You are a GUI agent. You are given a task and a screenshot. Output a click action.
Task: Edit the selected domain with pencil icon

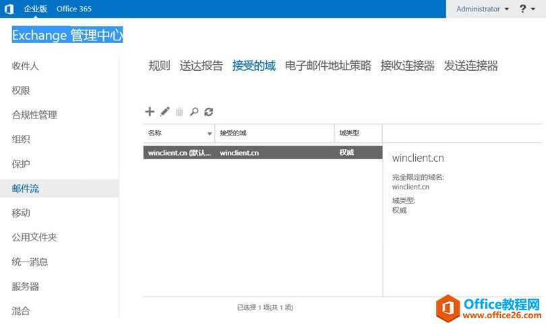point(164,111)
